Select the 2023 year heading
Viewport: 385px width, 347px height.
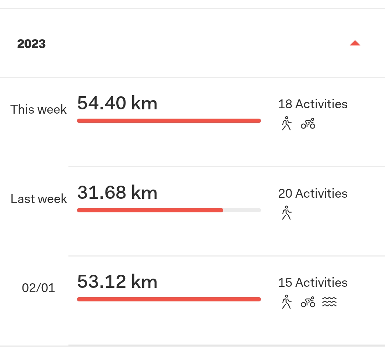31,44
